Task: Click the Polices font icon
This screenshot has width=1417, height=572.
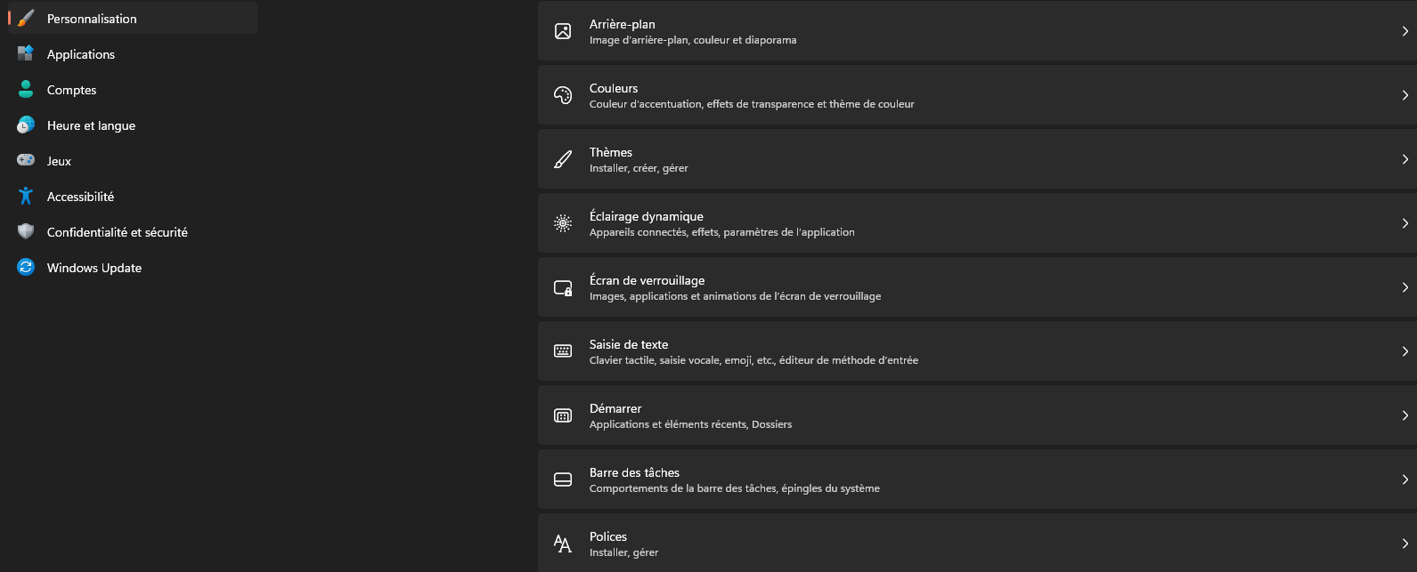Action: click(x=563, y=544)
